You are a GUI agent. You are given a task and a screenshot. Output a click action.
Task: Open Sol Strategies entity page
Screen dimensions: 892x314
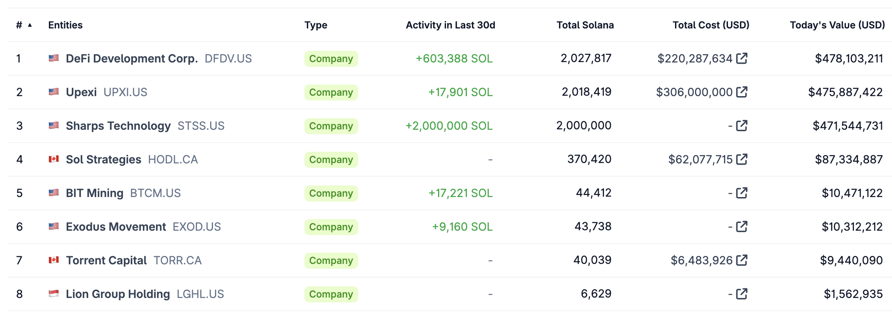103,160
